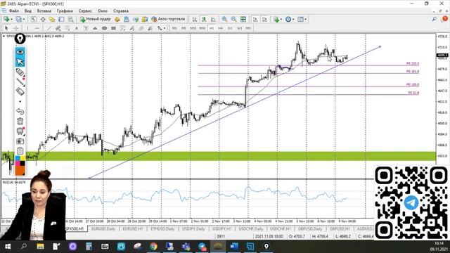The height and width of the screenshot is (253, 450).
Task: Select the trendline tool
Action: pos(49,28)
